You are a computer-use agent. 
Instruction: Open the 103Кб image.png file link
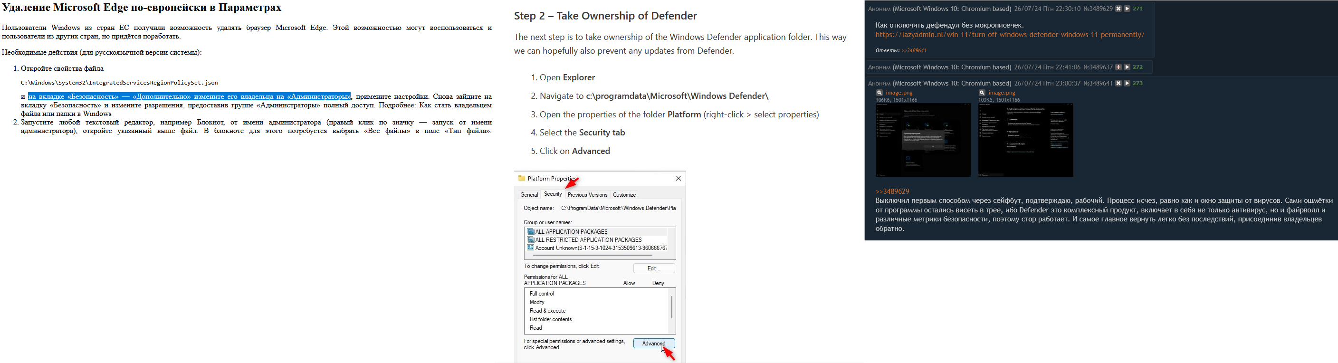pyautogui.click(x=1002, y=93)
